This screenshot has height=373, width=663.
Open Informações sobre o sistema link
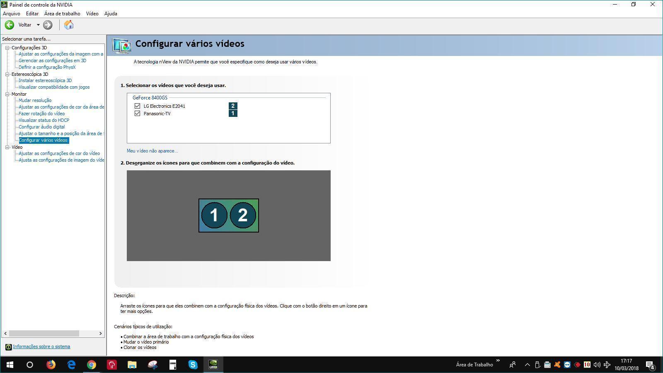[x=41, y=346]
